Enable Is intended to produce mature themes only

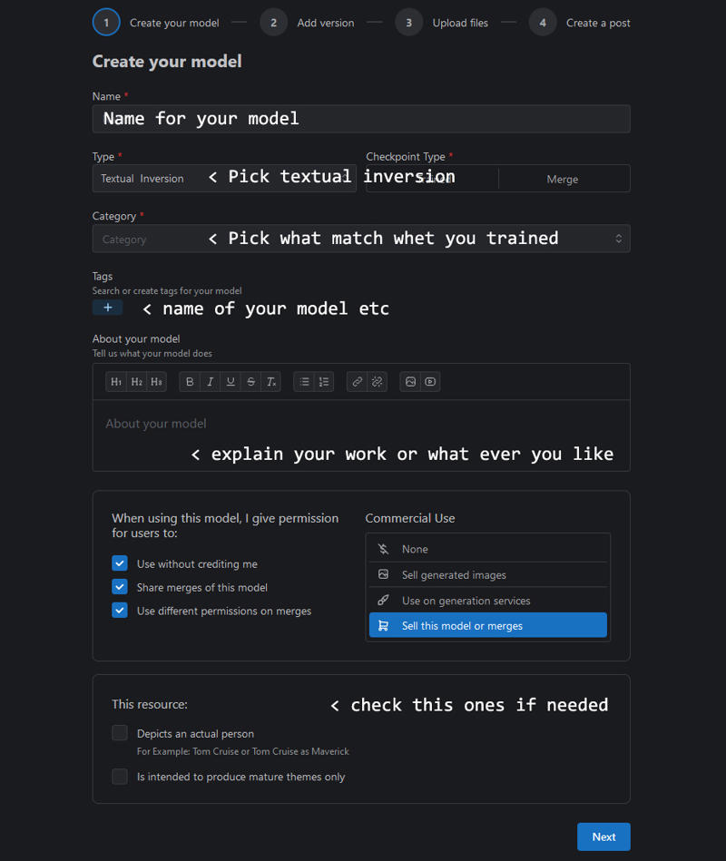point(120,777)
